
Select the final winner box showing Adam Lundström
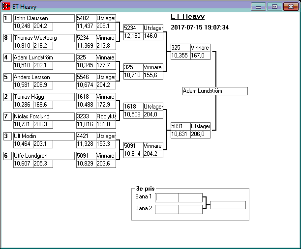[214, 91]
